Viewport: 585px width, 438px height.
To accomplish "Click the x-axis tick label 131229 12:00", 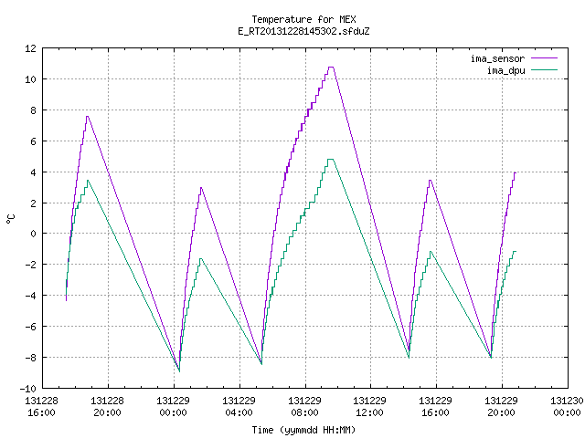I will (x=369, y=407).
